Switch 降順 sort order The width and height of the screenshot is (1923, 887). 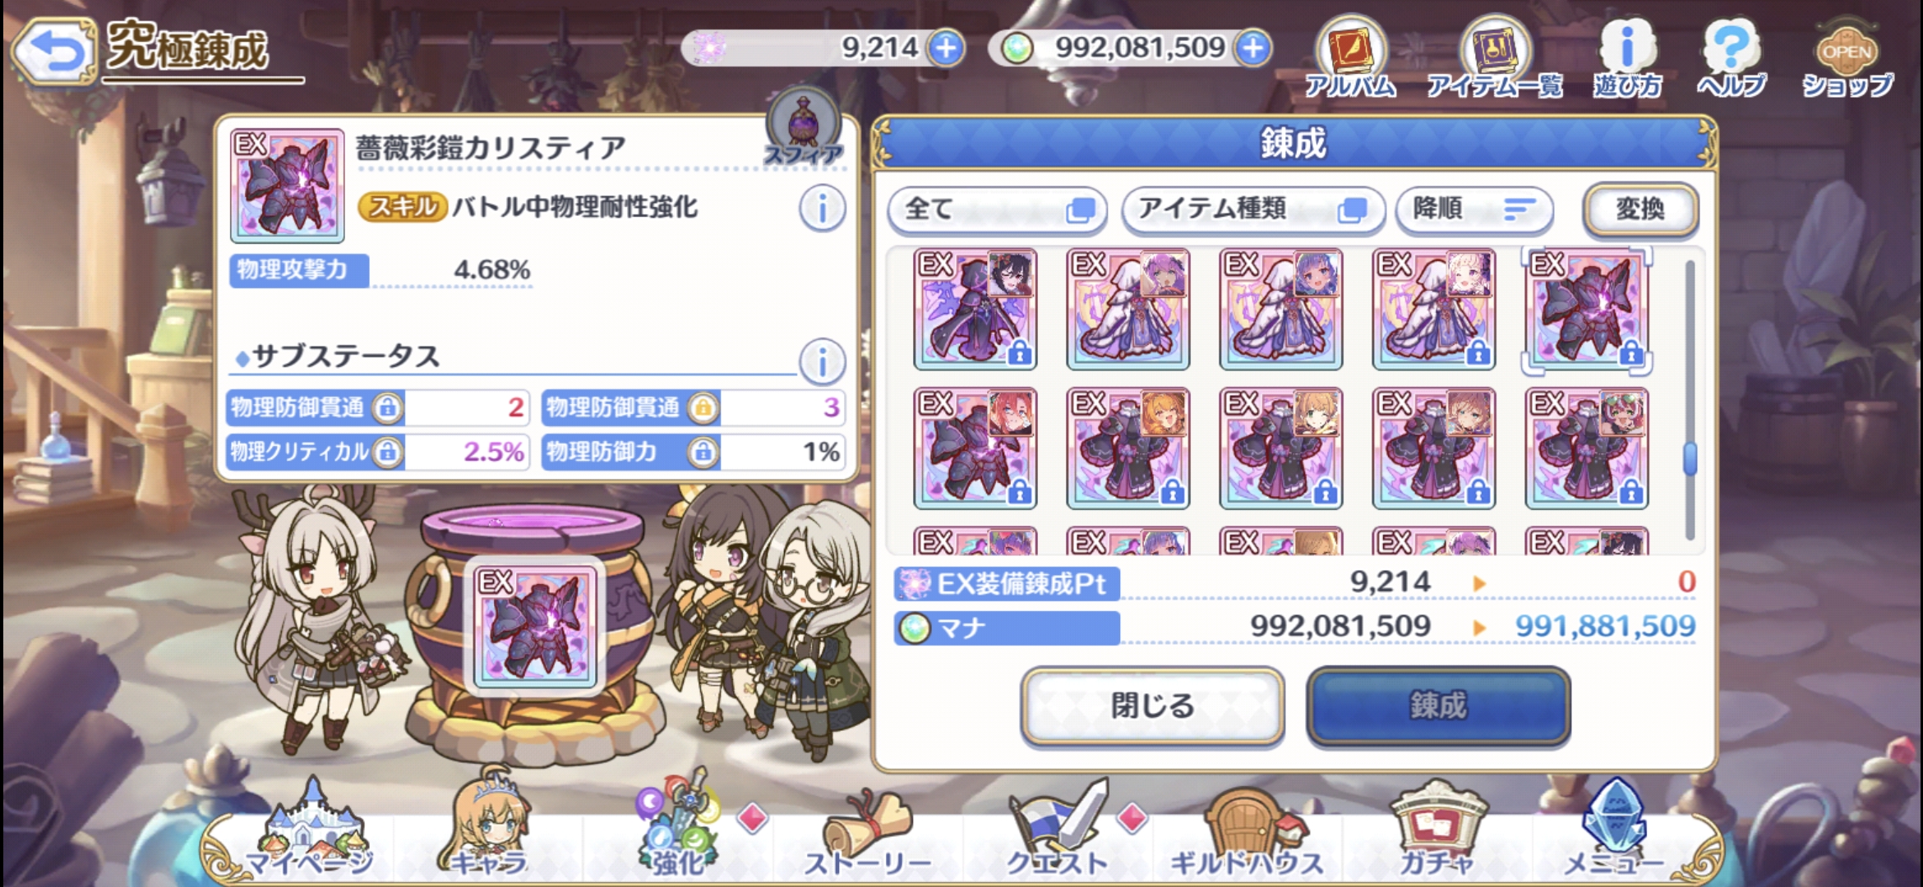pyautogui.click(x=1474, y=209)
